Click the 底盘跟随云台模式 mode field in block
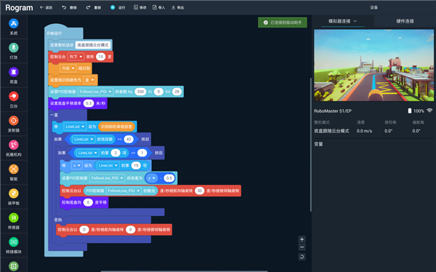The width and height of the screenshot is (436, 272). (93, 45)
